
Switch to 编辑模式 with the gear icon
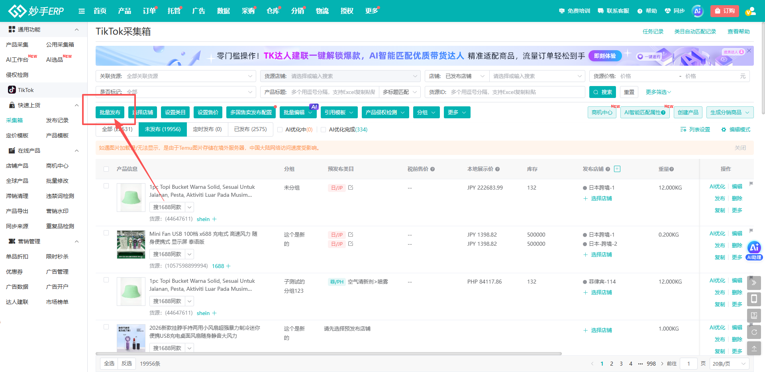point(736,129)
